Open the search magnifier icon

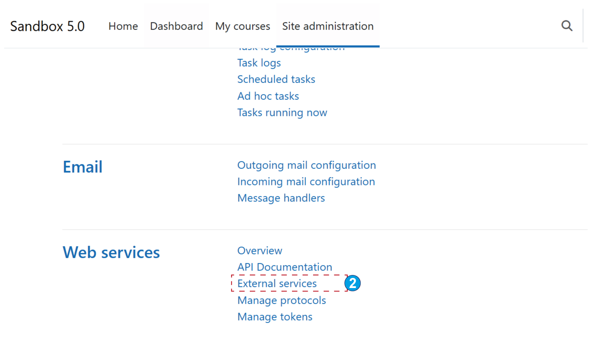click(567, 26)
